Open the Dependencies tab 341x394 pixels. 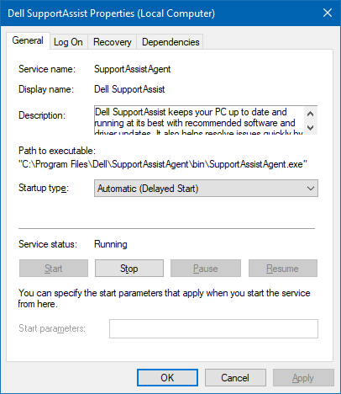click(170, 42)
